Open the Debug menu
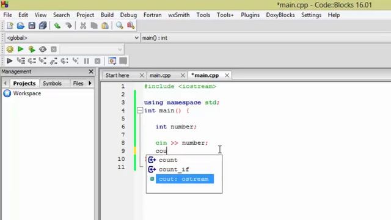Image resolution: width=391 pixels, height=220 pixels. (128, 15)
